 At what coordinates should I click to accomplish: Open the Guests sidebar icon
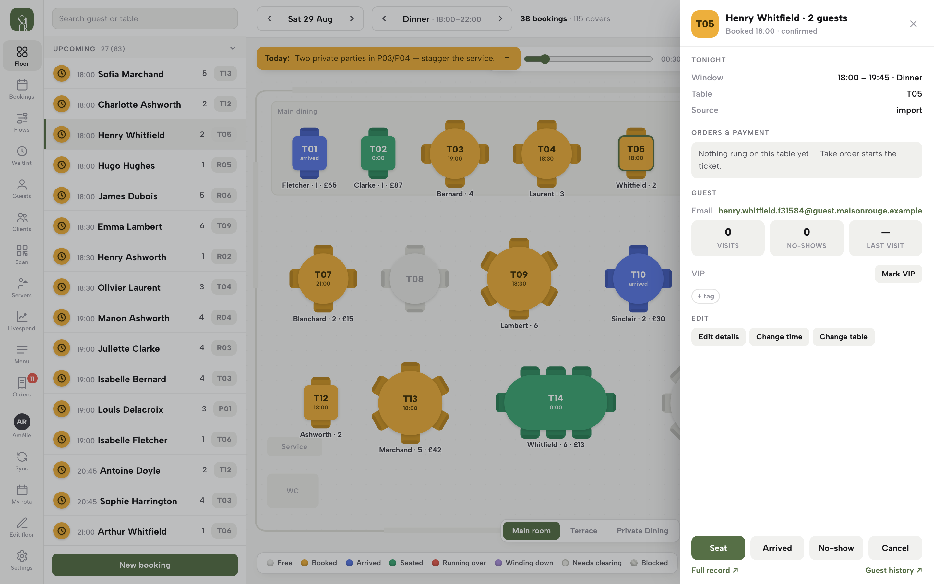pos(22,189)
